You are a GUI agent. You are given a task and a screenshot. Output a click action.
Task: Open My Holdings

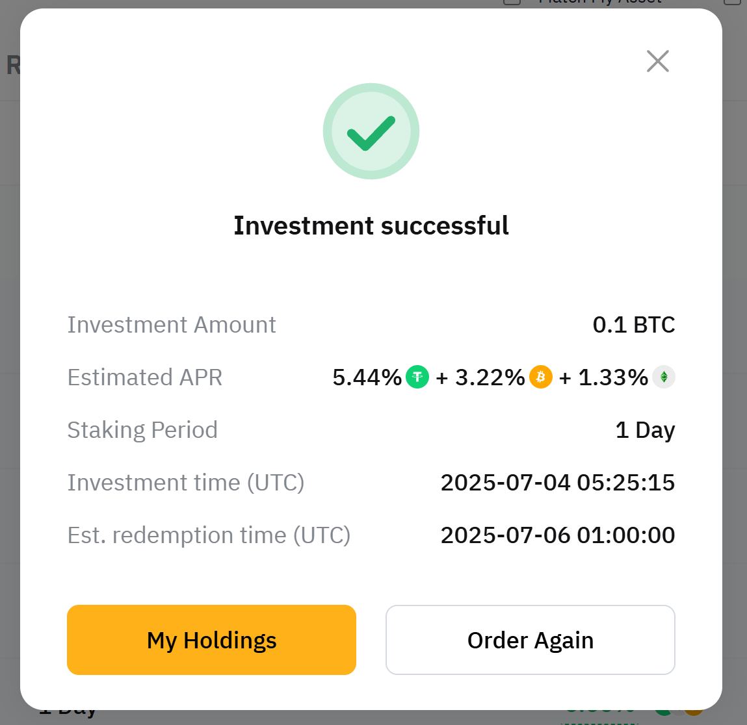point(211,640)
